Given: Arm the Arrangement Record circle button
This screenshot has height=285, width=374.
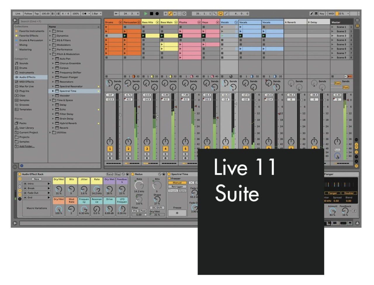Looking at the screenshot, I should click(157, 13).
